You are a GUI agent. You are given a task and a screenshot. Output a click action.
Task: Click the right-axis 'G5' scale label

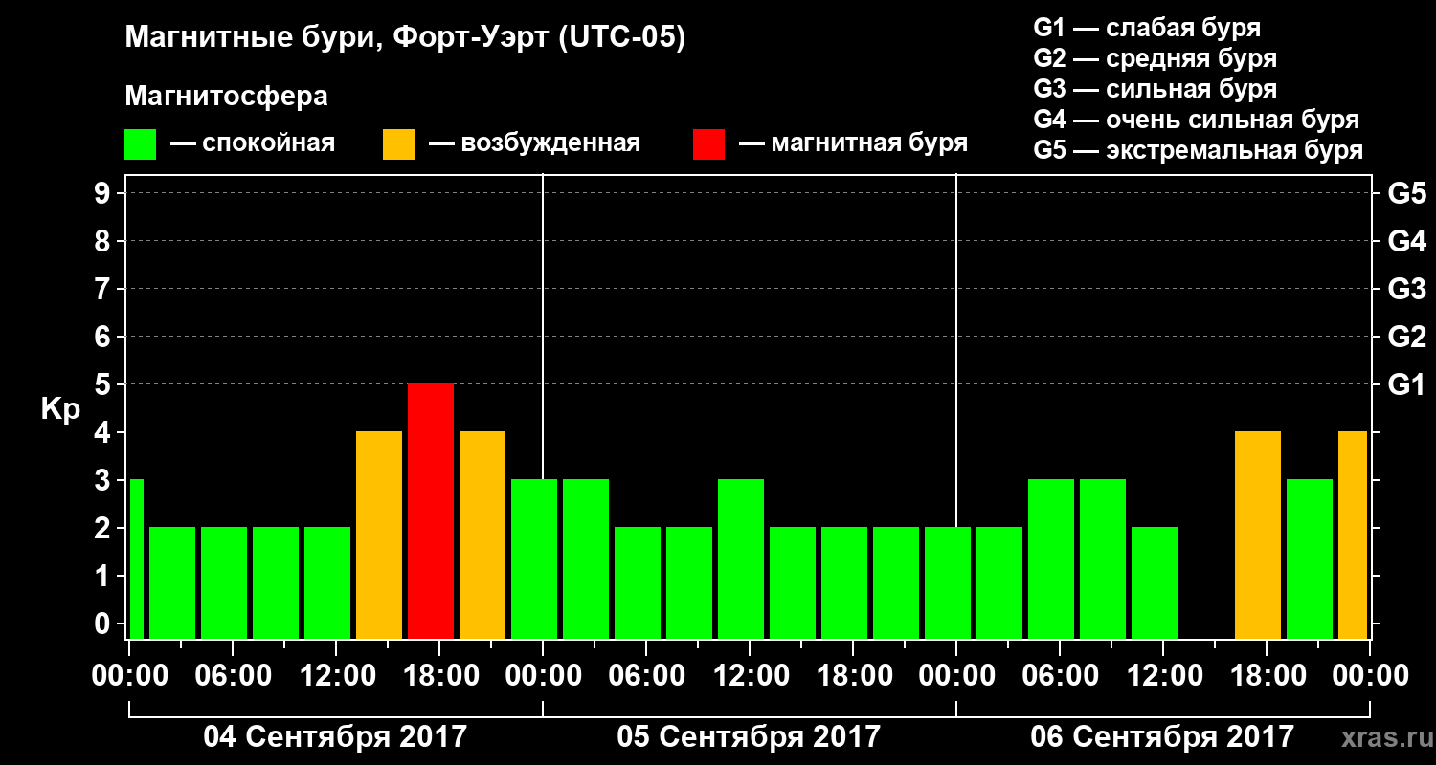[1406, 193]
